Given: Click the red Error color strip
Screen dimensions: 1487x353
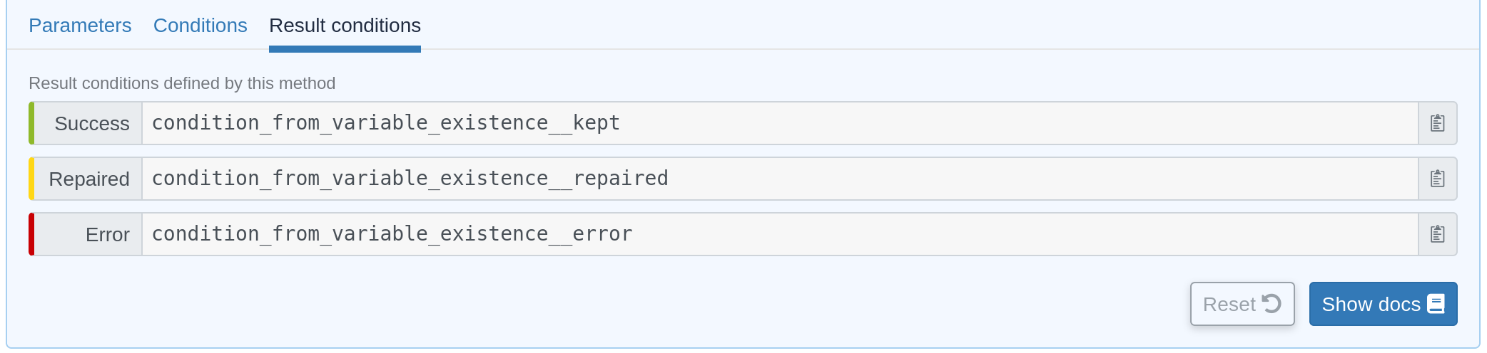Looking at the screenshot, I should point(31,234).
